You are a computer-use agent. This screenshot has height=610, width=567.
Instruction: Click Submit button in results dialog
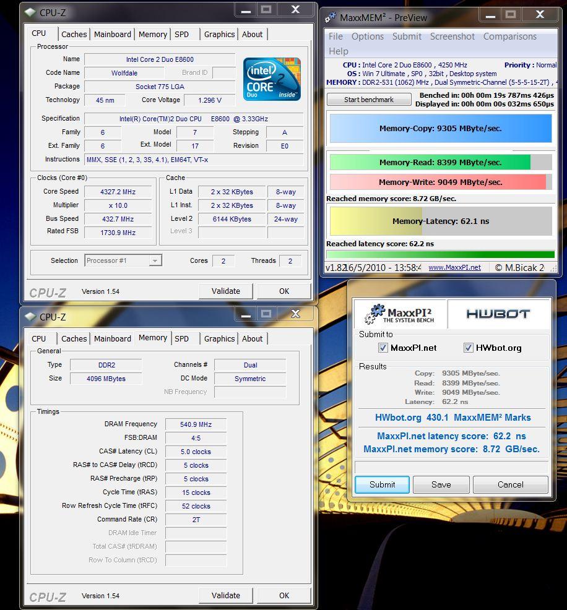[382, 484]
